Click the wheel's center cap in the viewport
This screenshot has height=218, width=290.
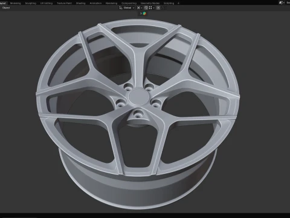[139, 97]
